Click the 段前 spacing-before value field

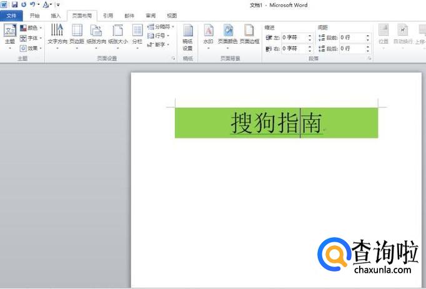coord(352,37)
